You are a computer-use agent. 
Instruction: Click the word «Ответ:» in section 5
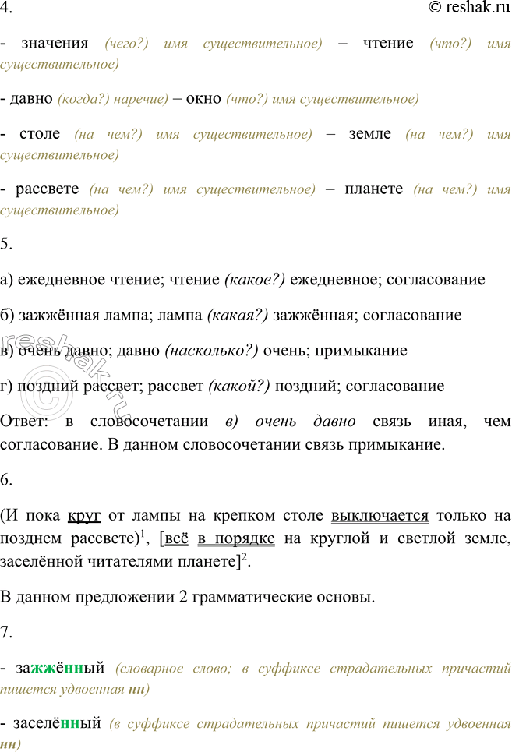tap(24, 421)
